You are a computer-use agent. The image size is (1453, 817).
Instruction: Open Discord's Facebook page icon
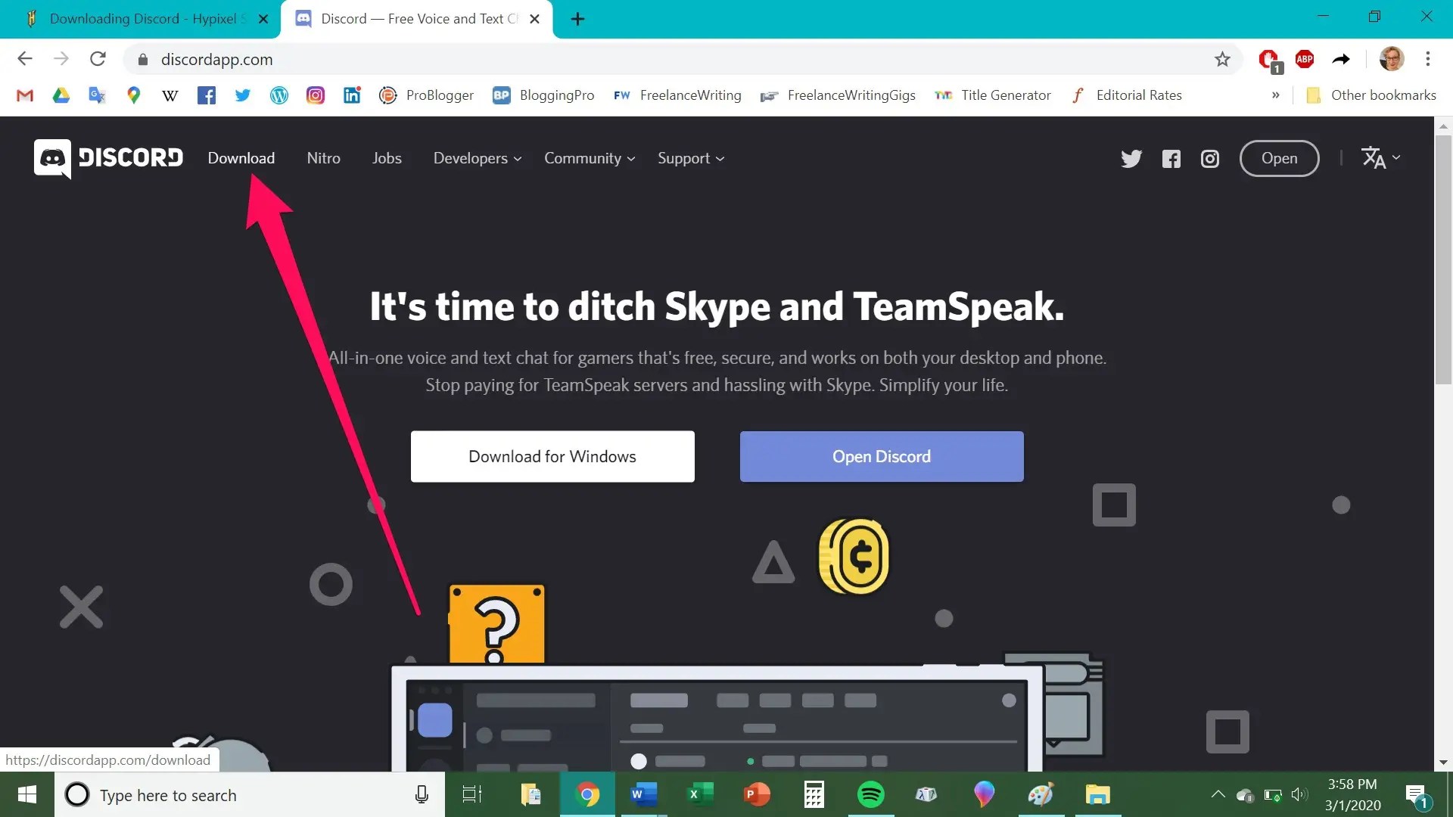1171,159
